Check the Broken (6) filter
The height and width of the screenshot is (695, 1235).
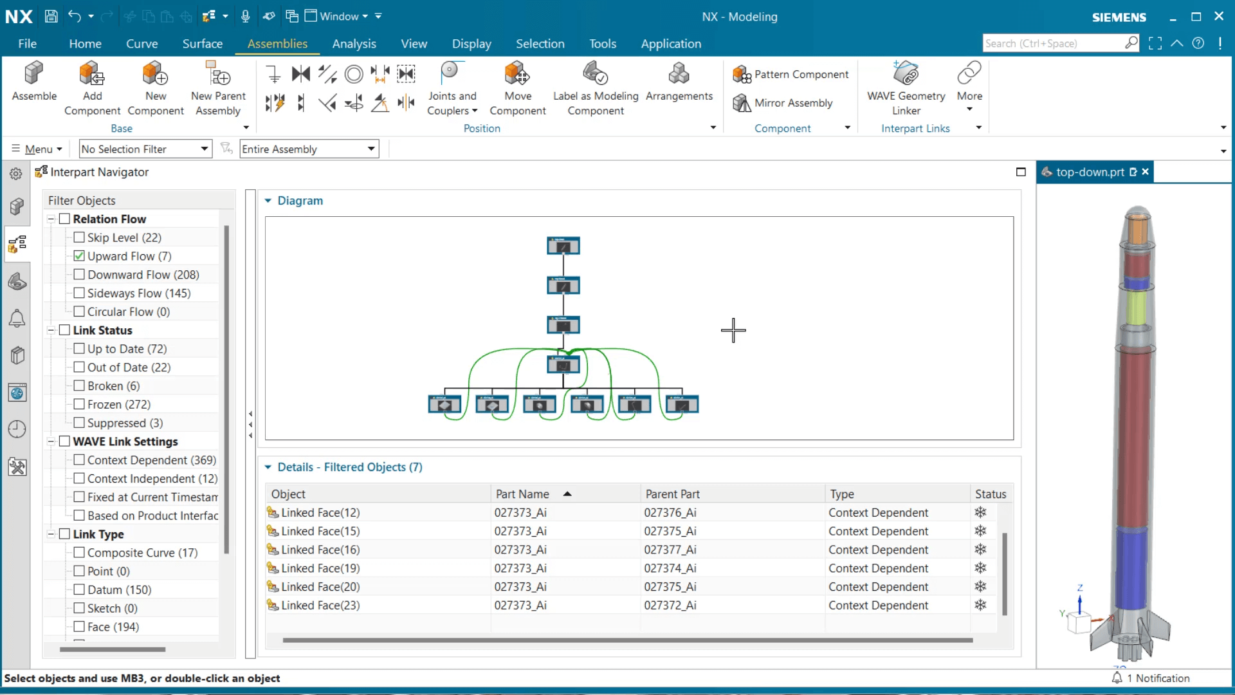[x=79, y=386]
